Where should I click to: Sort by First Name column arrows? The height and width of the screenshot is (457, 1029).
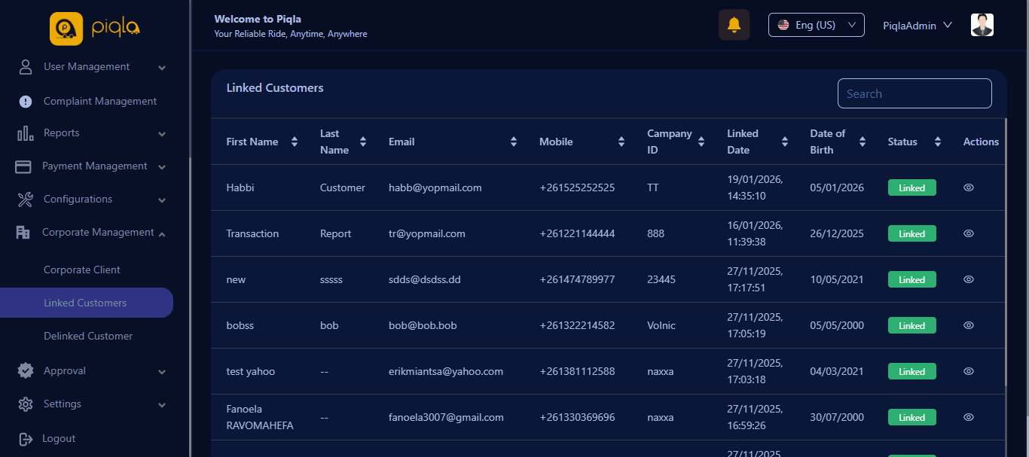[x=295, y=142]
